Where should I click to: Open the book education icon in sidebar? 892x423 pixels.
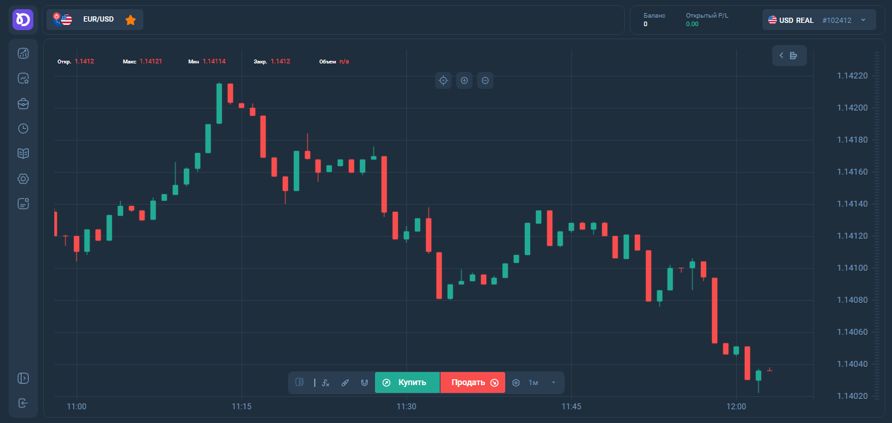point(23,154)
